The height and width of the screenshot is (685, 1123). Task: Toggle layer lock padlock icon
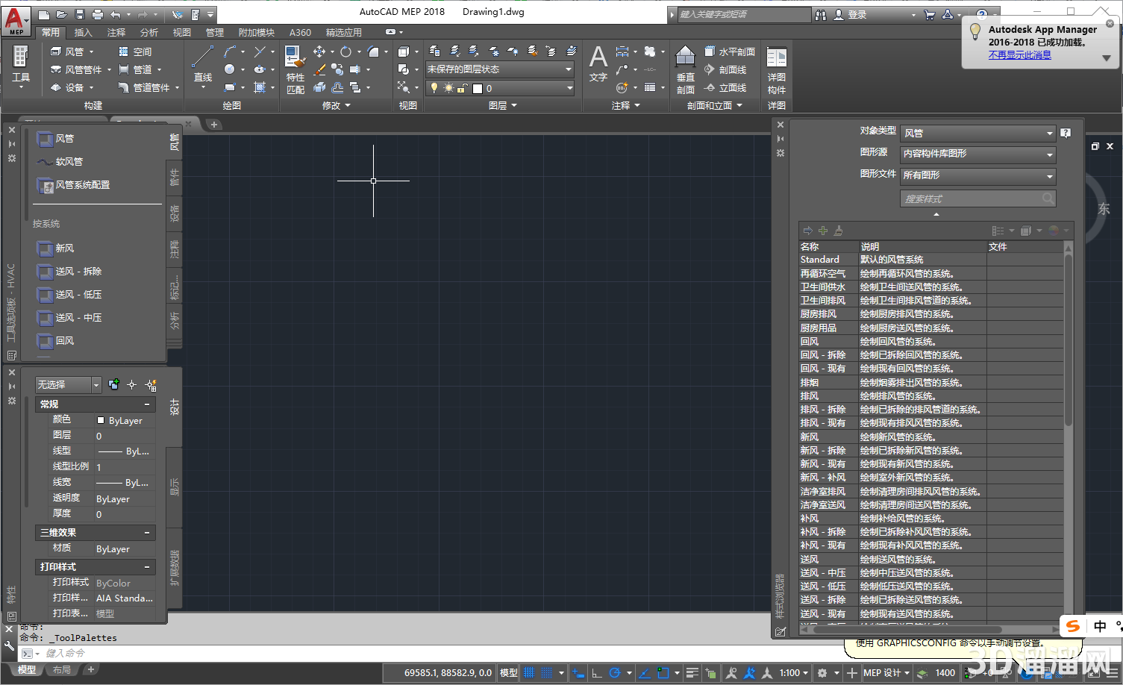(462, 88)
